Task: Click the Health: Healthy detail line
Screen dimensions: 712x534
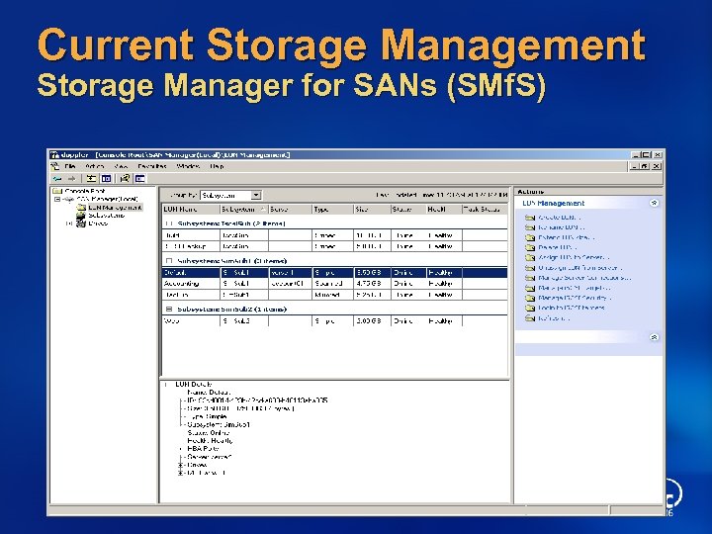Action: pos(210,440)
